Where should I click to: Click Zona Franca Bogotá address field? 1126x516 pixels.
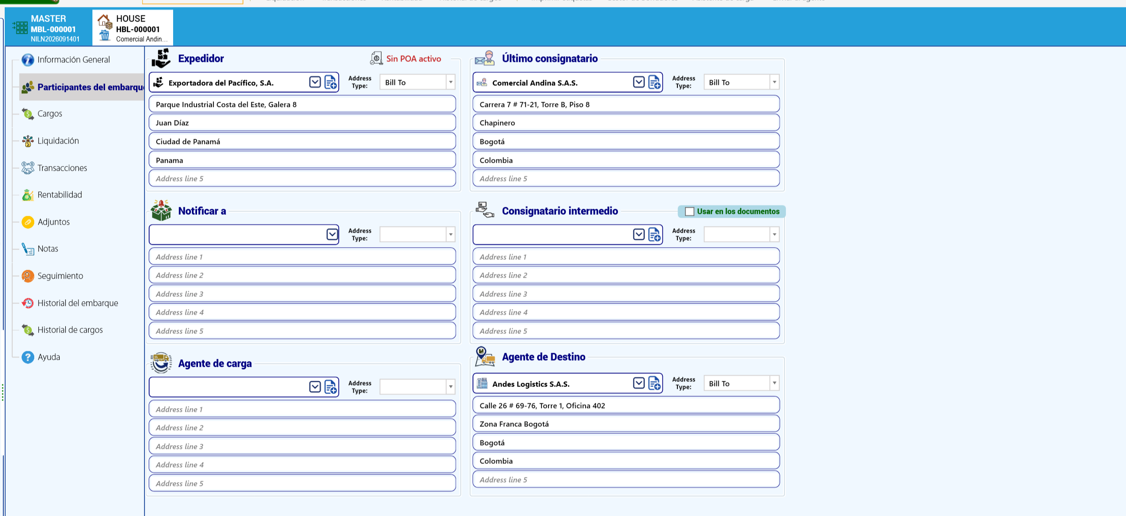coord(626,424)
